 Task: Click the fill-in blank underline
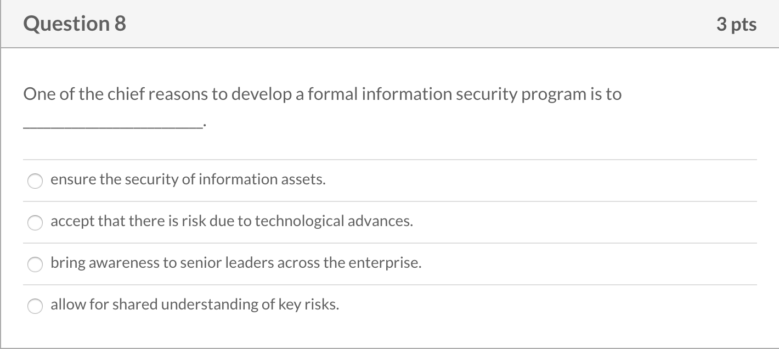[x=112, y=126]
